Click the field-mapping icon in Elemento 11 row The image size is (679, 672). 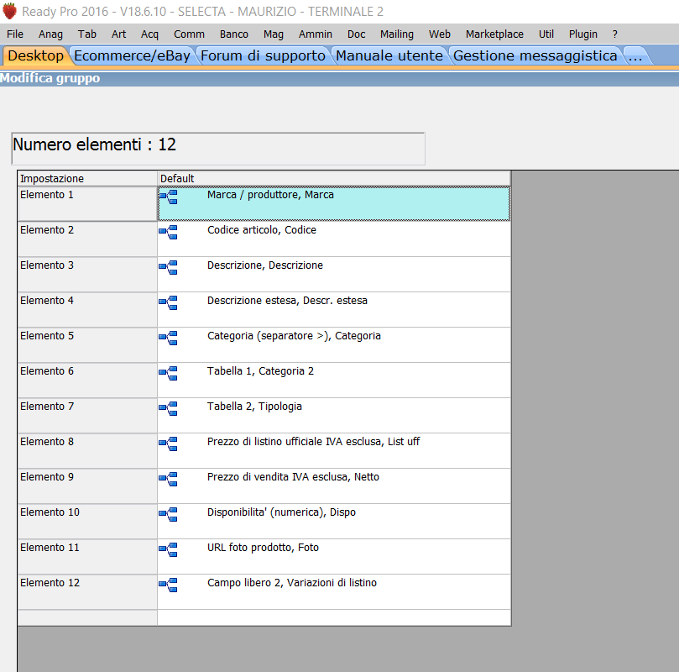[168, 550]
